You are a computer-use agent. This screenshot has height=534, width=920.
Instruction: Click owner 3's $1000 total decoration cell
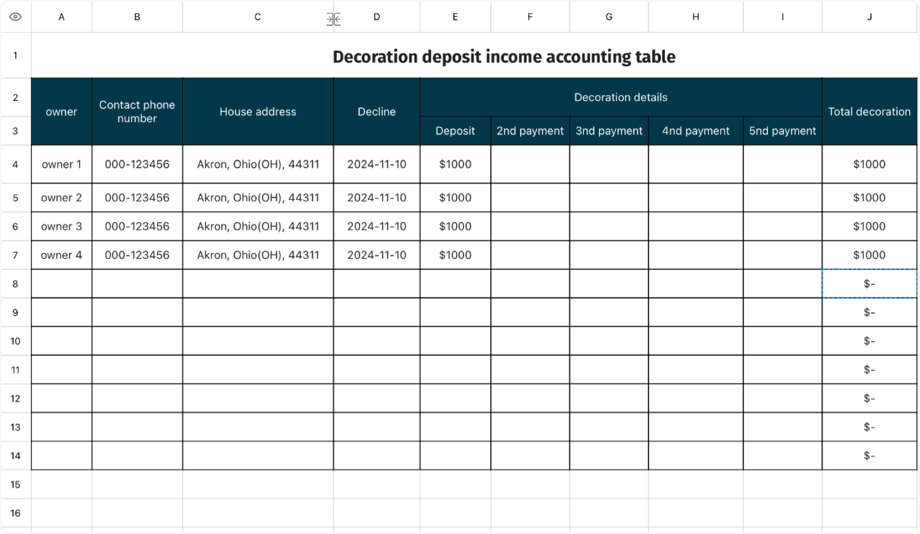870,226
